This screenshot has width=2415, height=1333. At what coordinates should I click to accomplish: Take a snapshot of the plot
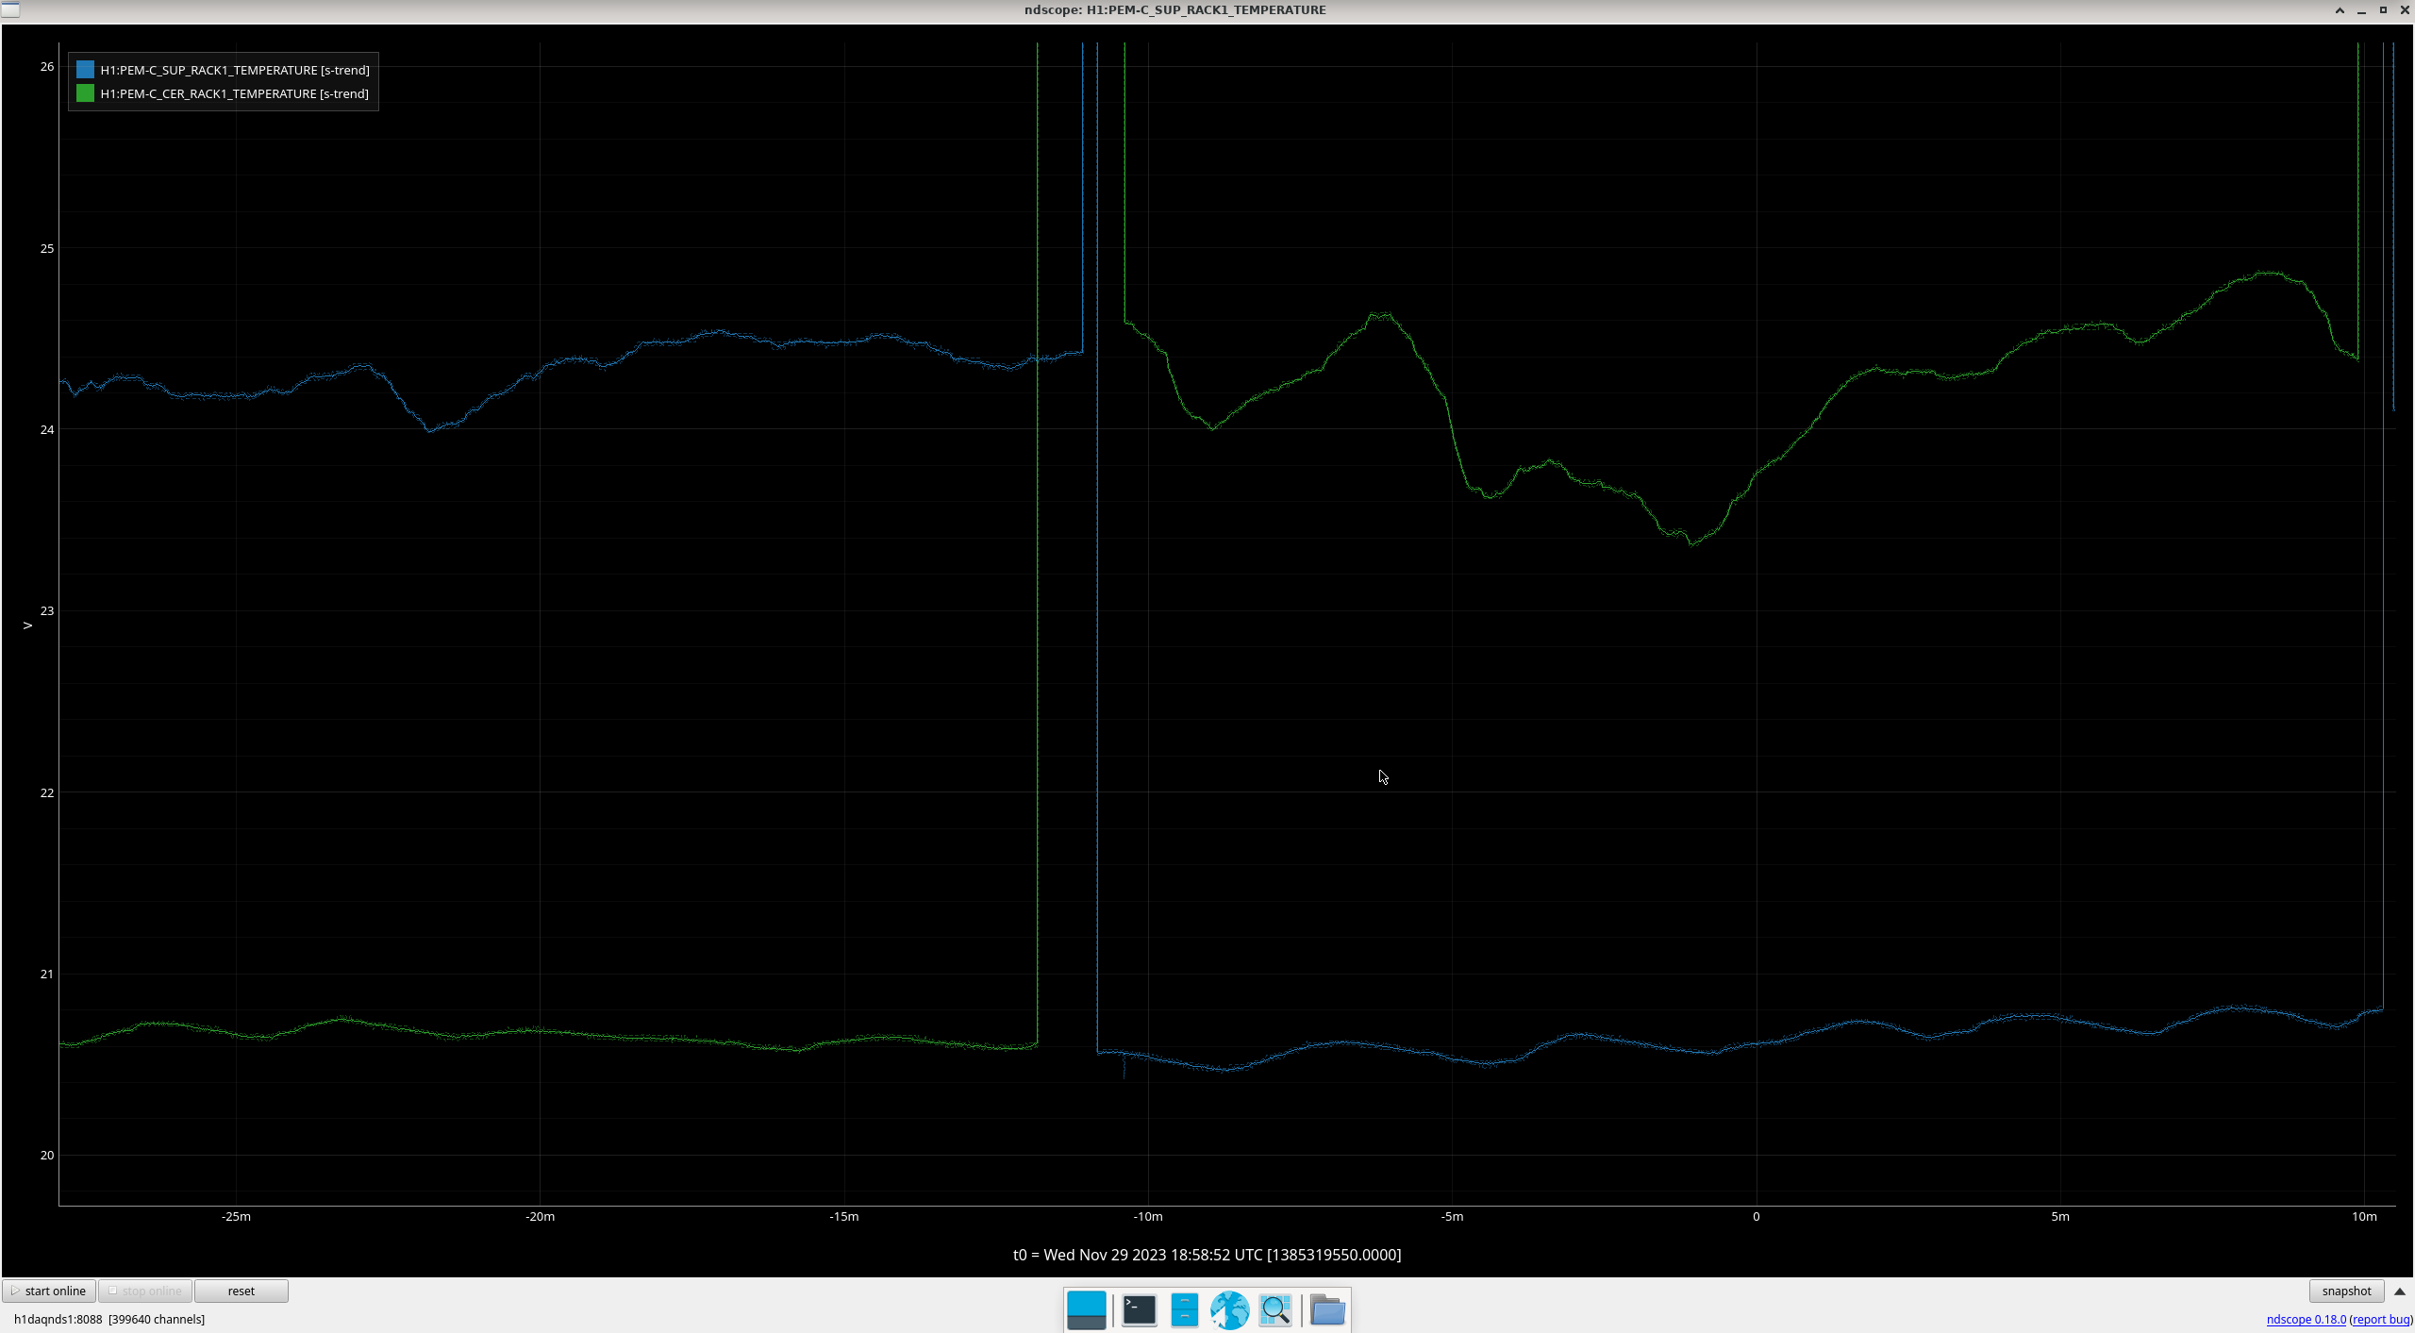tap(2346, 1291)
